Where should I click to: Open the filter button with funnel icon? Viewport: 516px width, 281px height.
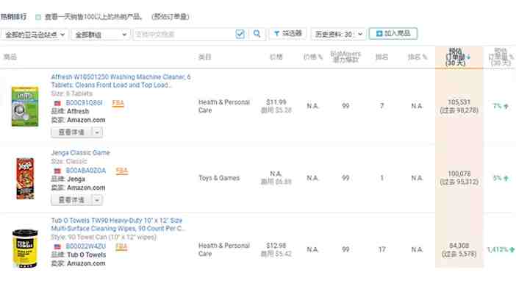tap(288, 34)
